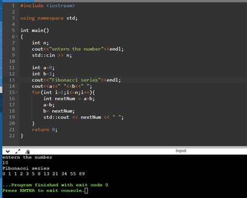Screen dimensions: 247x198
Task: Click the 'int nextNum = a+b;' line
Action: pos(69,99)
